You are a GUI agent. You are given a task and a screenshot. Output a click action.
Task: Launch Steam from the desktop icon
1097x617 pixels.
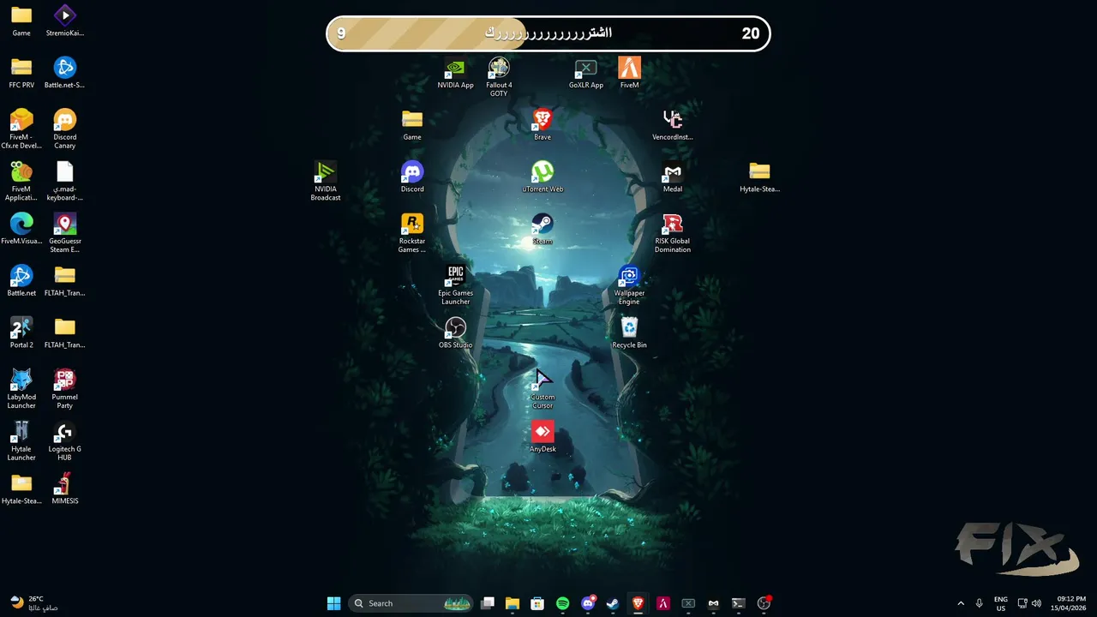point(543,229)
